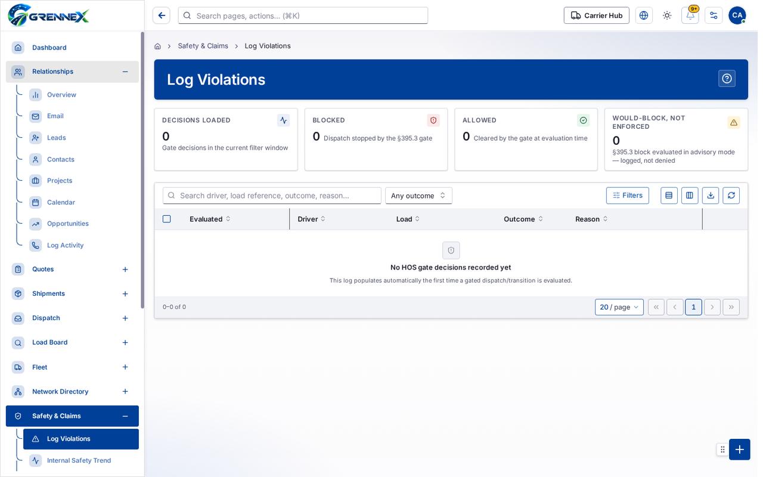Open the column chooser icon
The height and width of the screenshot is (477, 763).
click(x=690, y=196)
